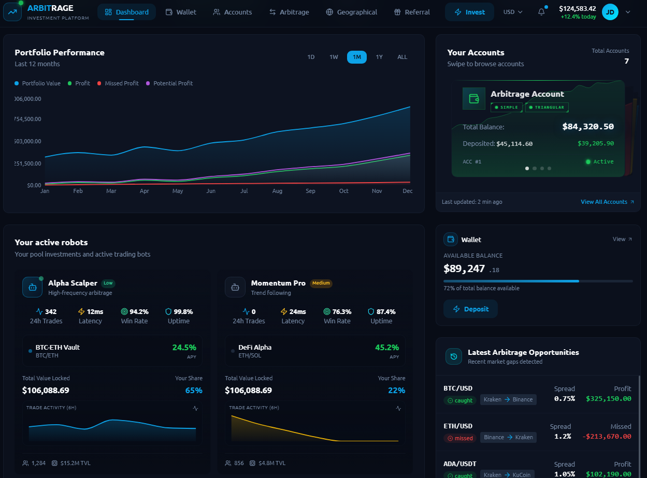The height and width of the screenshot is (478, 647).
Task: Toggle the Potential Profit legend series
Action: [x=169, y=83]
